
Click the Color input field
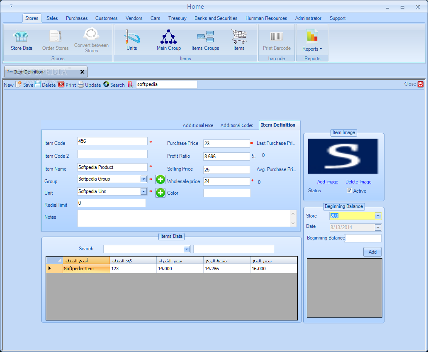tap(227, 193)
